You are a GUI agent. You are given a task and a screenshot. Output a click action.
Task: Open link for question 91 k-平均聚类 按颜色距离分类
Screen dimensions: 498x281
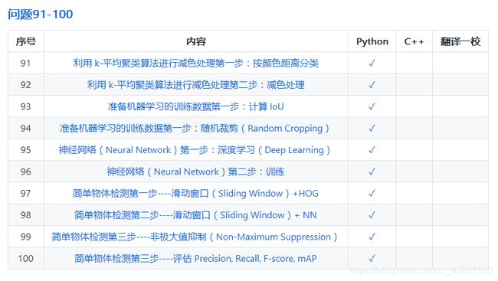[195, 64]
